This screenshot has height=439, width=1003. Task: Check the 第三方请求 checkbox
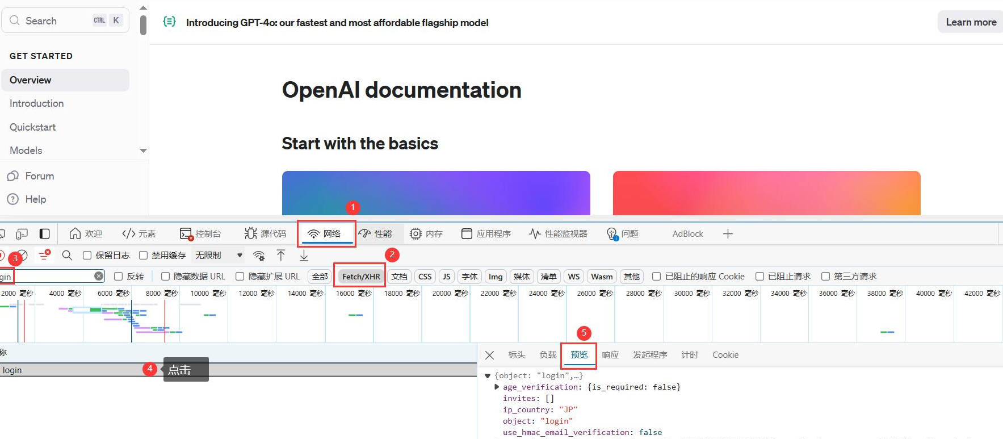pyautogui.click(x=825, y=277)
